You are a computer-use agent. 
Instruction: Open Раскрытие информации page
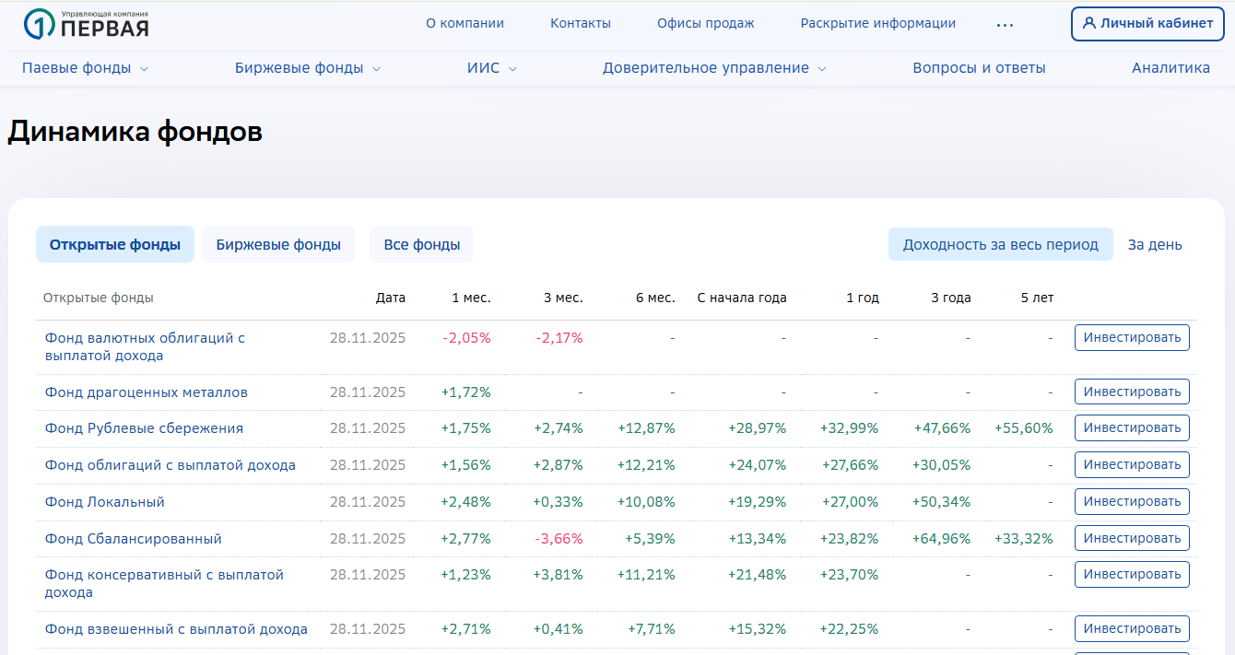click(877, 24)
